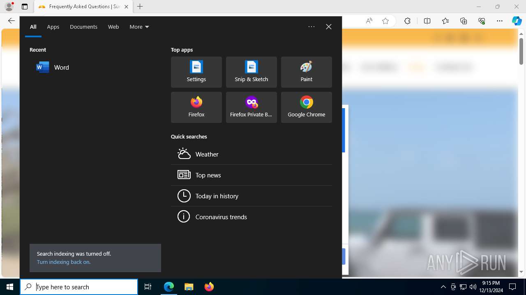The width and height of the screenshot is (526, 295).
Task: Open a new Edge tab
Action: point(140,7)
